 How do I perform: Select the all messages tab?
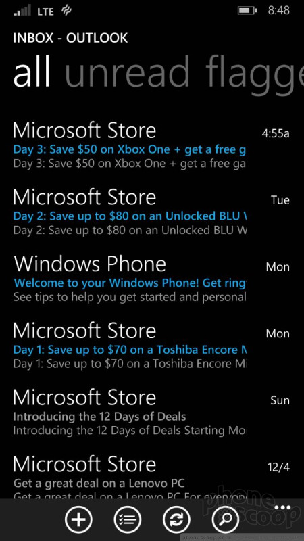click(x=32, y=73)
